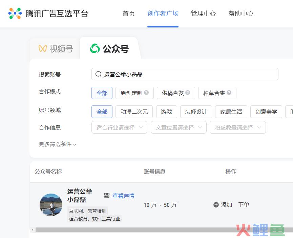Open 创作者广场 in the top navigation
Screen dimensions: 293x238
coord(163,14)
